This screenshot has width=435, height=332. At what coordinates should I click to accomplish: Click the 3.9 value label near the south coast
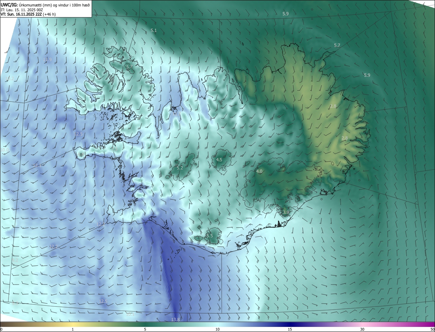point(286,213)
